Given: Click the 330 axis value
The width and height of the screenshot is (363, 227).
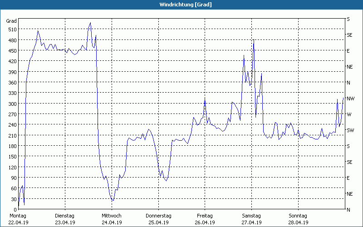Looking at the screenshot, I should point(12,93).
